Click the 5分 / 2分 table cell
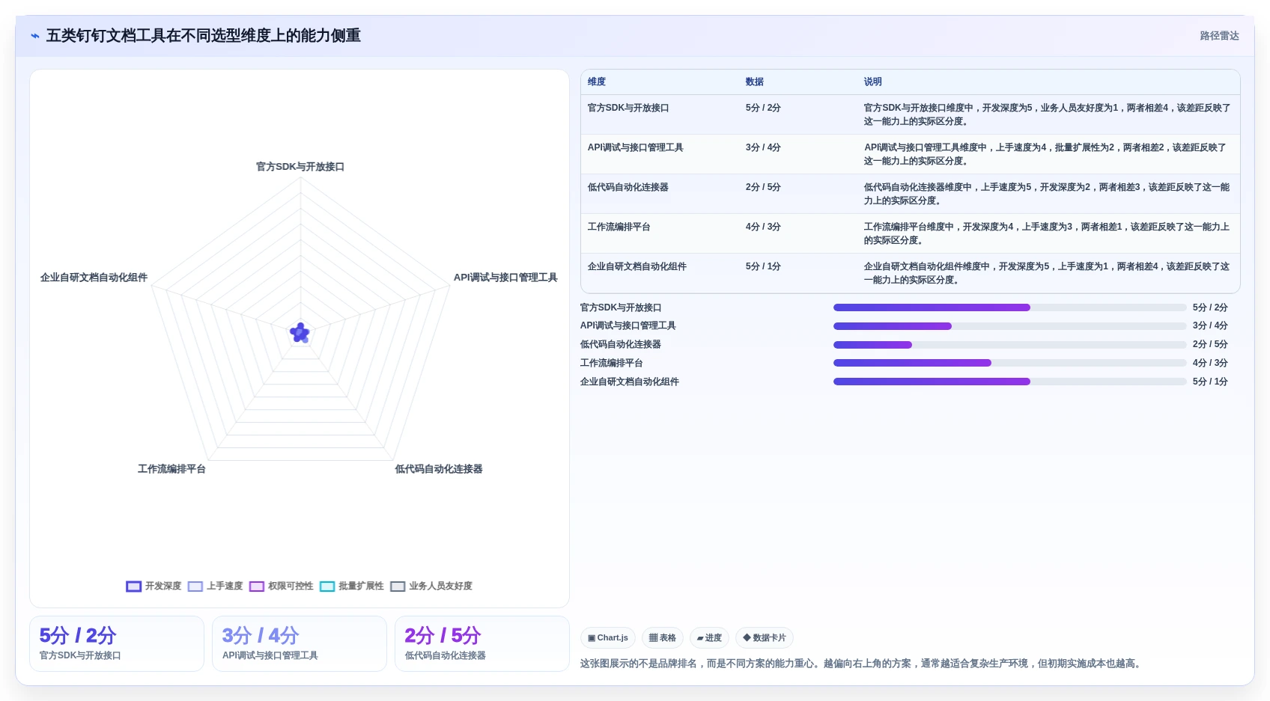 [763, 108]
